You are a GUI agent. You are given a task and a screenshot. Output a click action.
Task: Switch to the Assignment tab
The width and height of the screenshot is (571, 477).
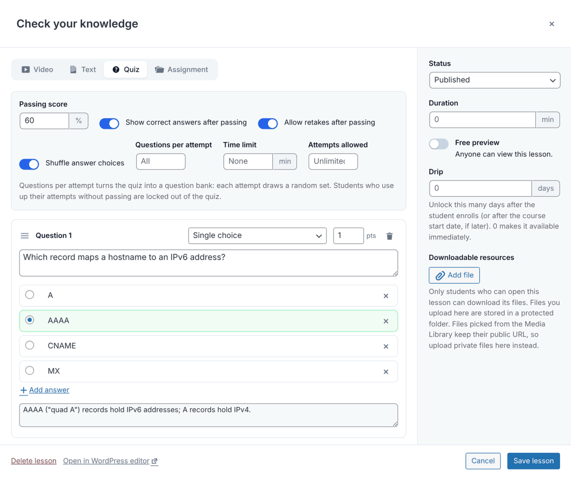[182, 70]
